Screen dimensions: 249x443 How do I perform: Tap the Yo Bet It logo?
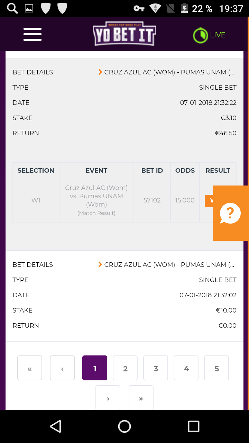[x=124, y=34]
